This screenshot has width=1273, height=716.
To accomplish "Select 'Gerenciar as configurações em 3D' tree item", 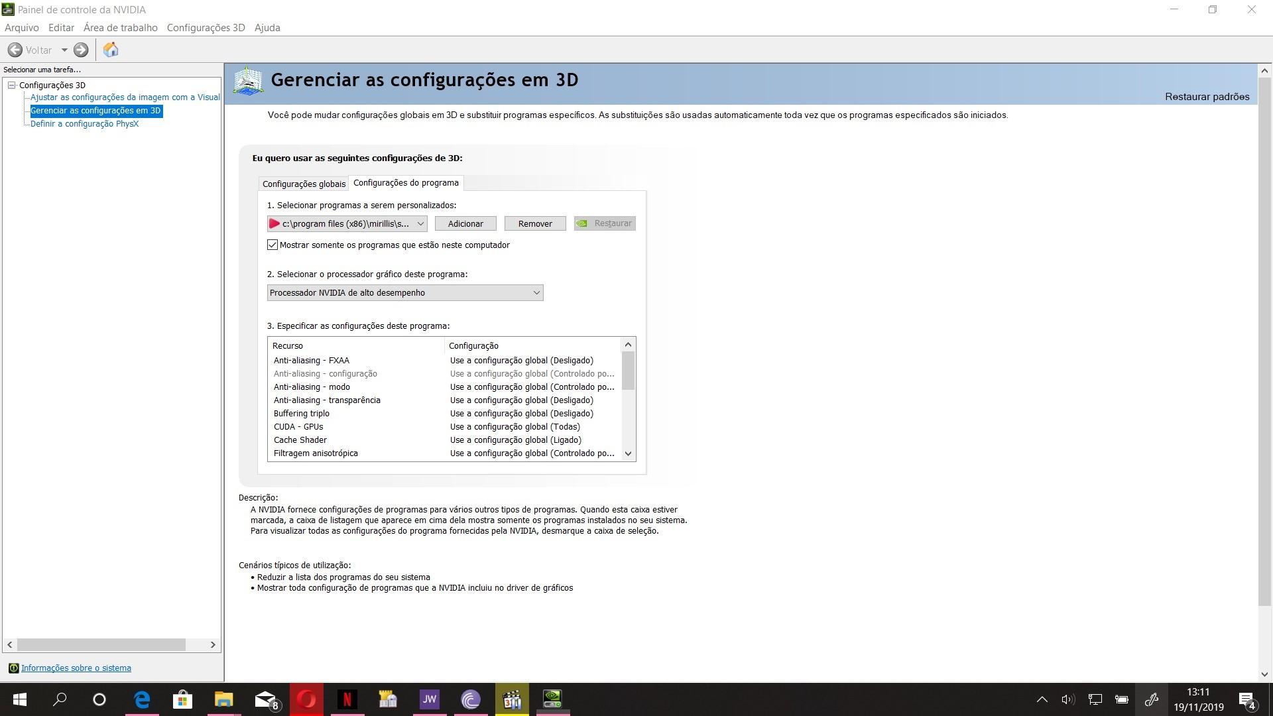I will click(x=95, y=111).
